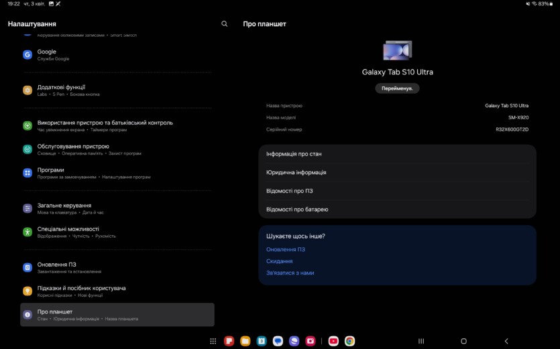560x349 pixels.
Task: Launch Samsung Internet from the taskbar
Action: click(x=294, y=341)
